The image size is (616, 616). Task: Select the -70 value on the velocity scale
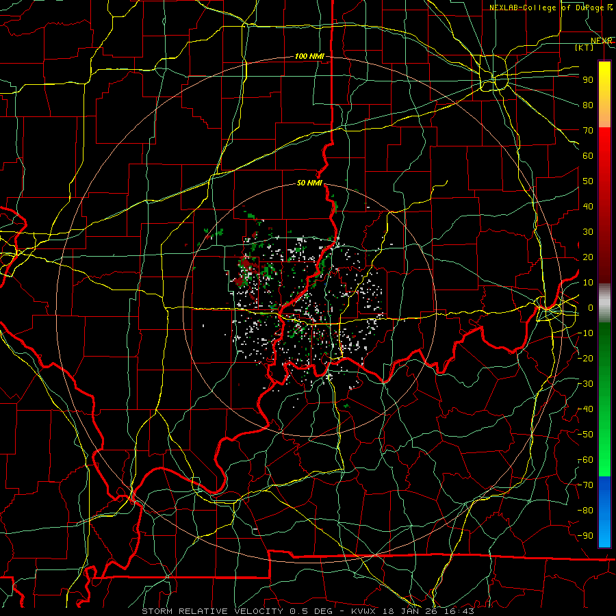click(x=585, y=485)
